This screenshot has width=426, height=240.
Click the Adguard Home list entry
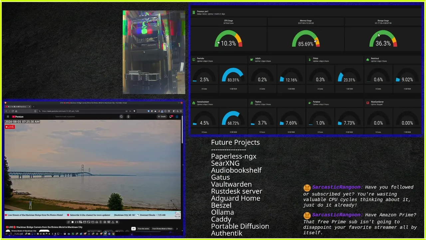click(236, 198)
